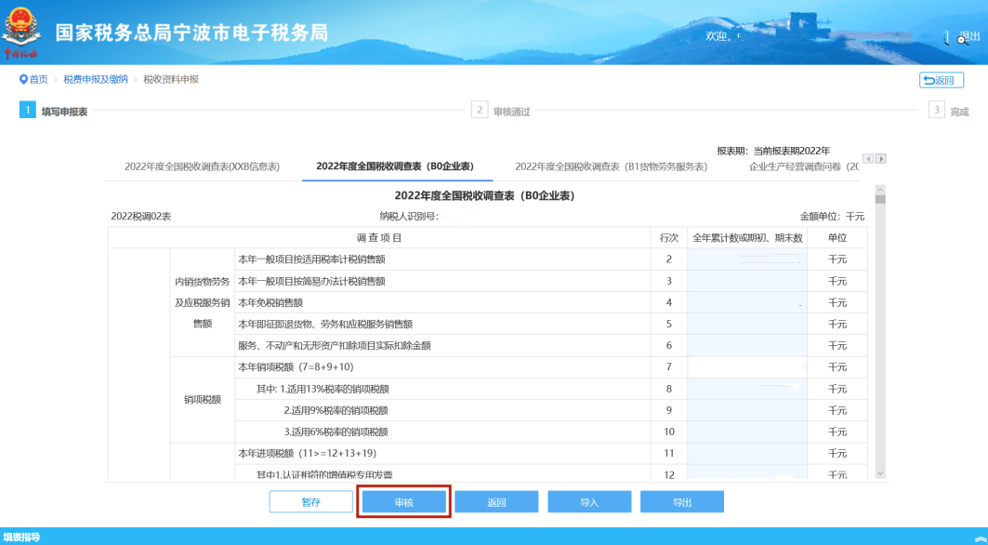
Task: Click step 3 完成
Action: point(949,111)
